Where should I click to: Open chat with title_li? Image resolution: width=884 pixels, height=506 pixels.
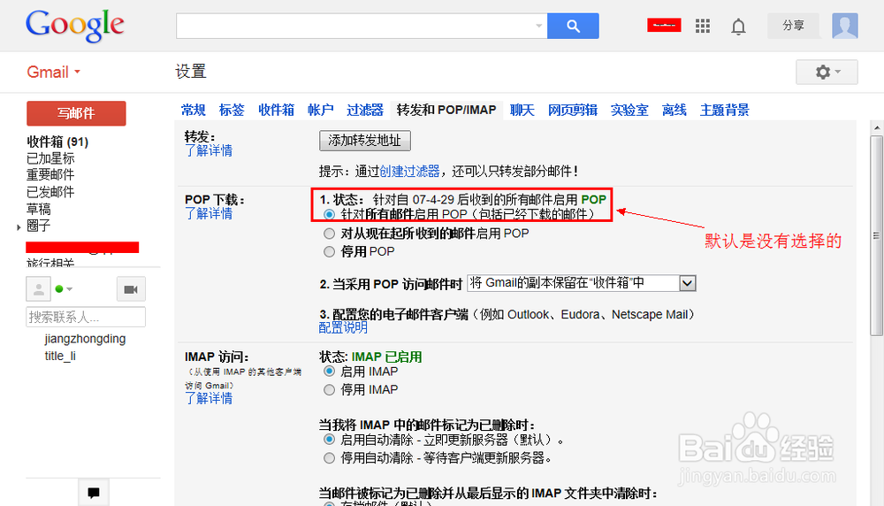pyautogui.click(x=60, y=356)
